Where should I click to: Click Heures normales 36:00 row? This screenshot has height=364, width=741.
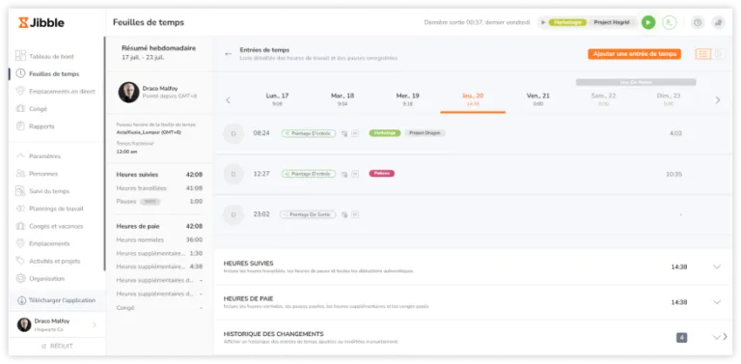click(x=159, y=239)
